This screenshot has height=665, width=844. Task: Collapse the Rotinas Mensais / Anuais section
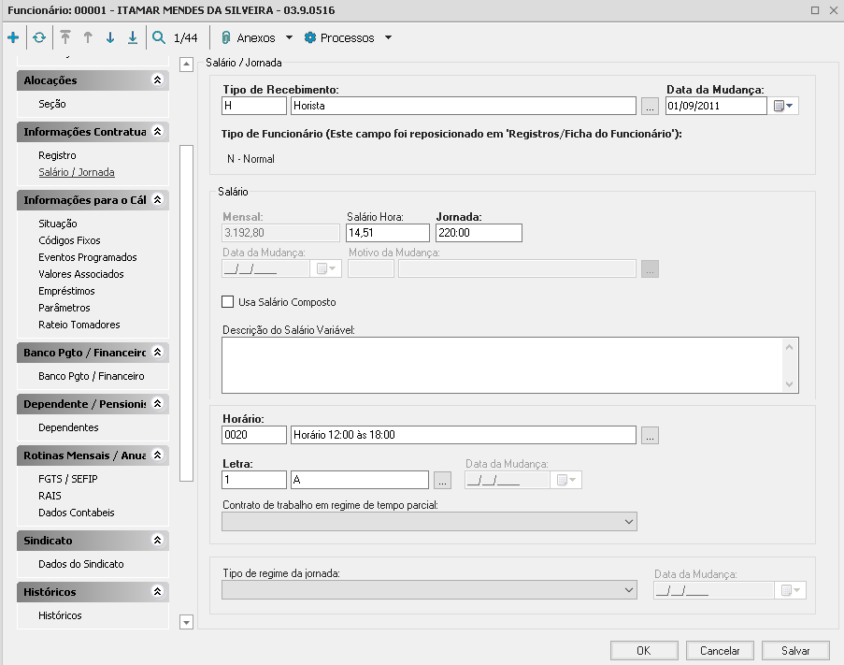(157, 455)
